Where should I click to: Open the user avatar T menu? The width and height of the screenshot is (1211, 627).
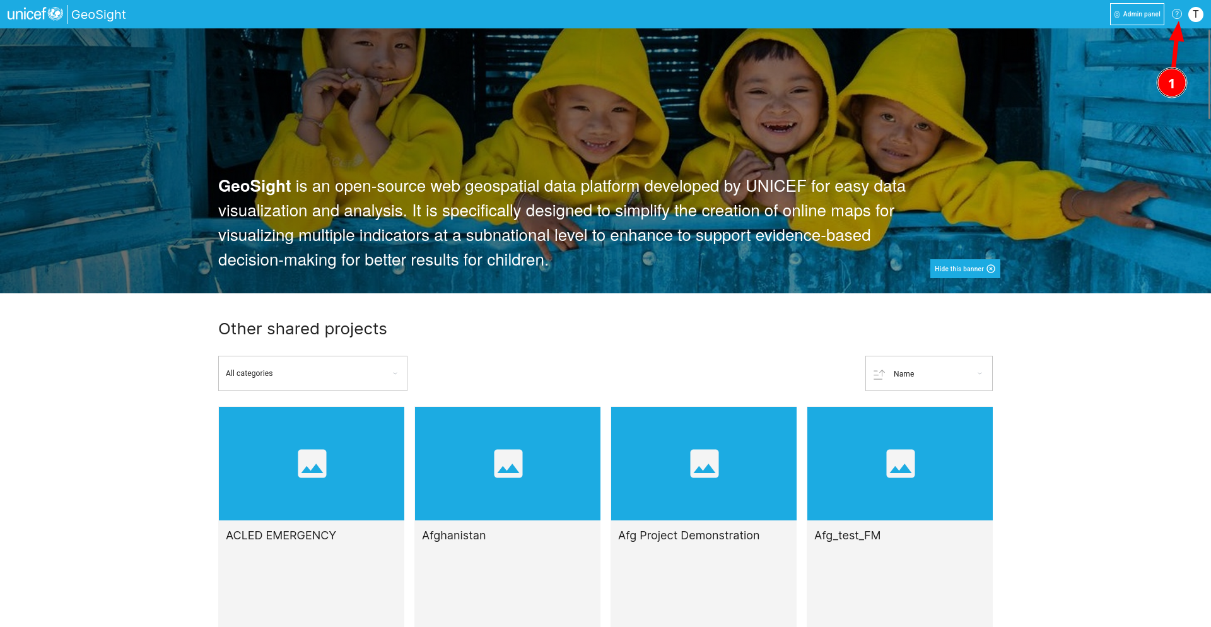tap(1196, 14)
